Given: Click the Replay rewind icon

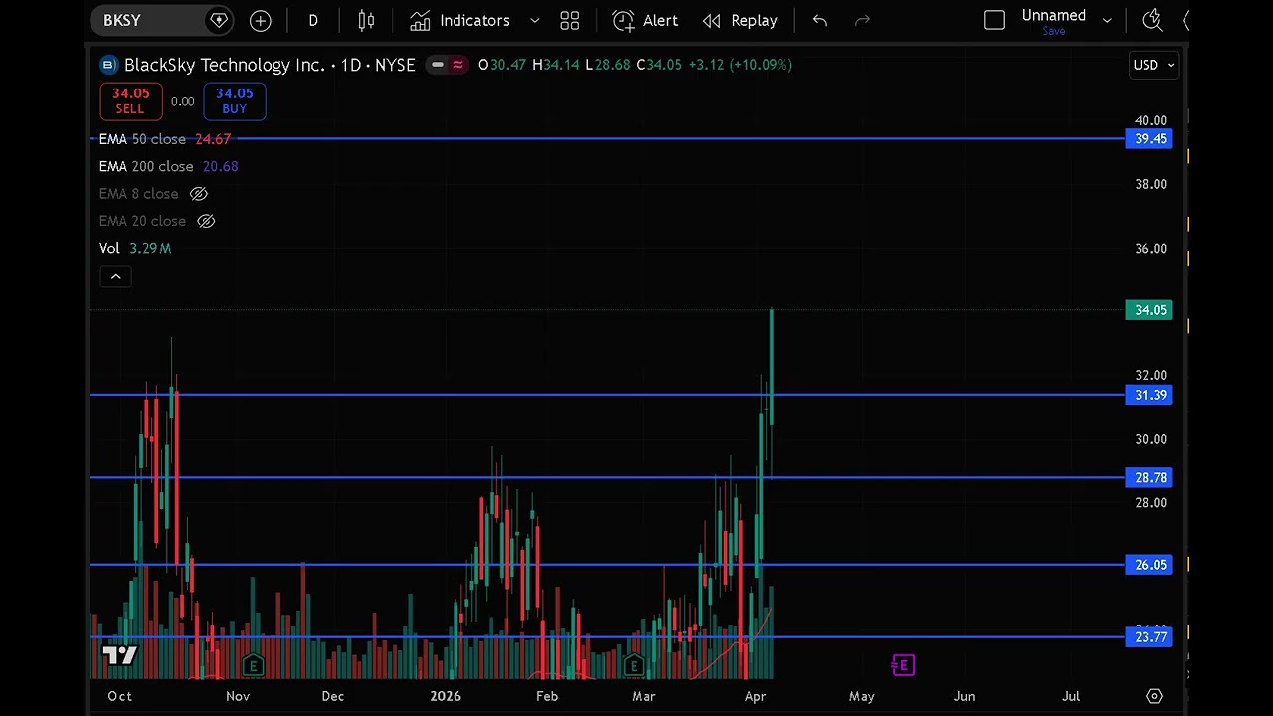Looking at the screenshot, I should click(x=712, y=20).
